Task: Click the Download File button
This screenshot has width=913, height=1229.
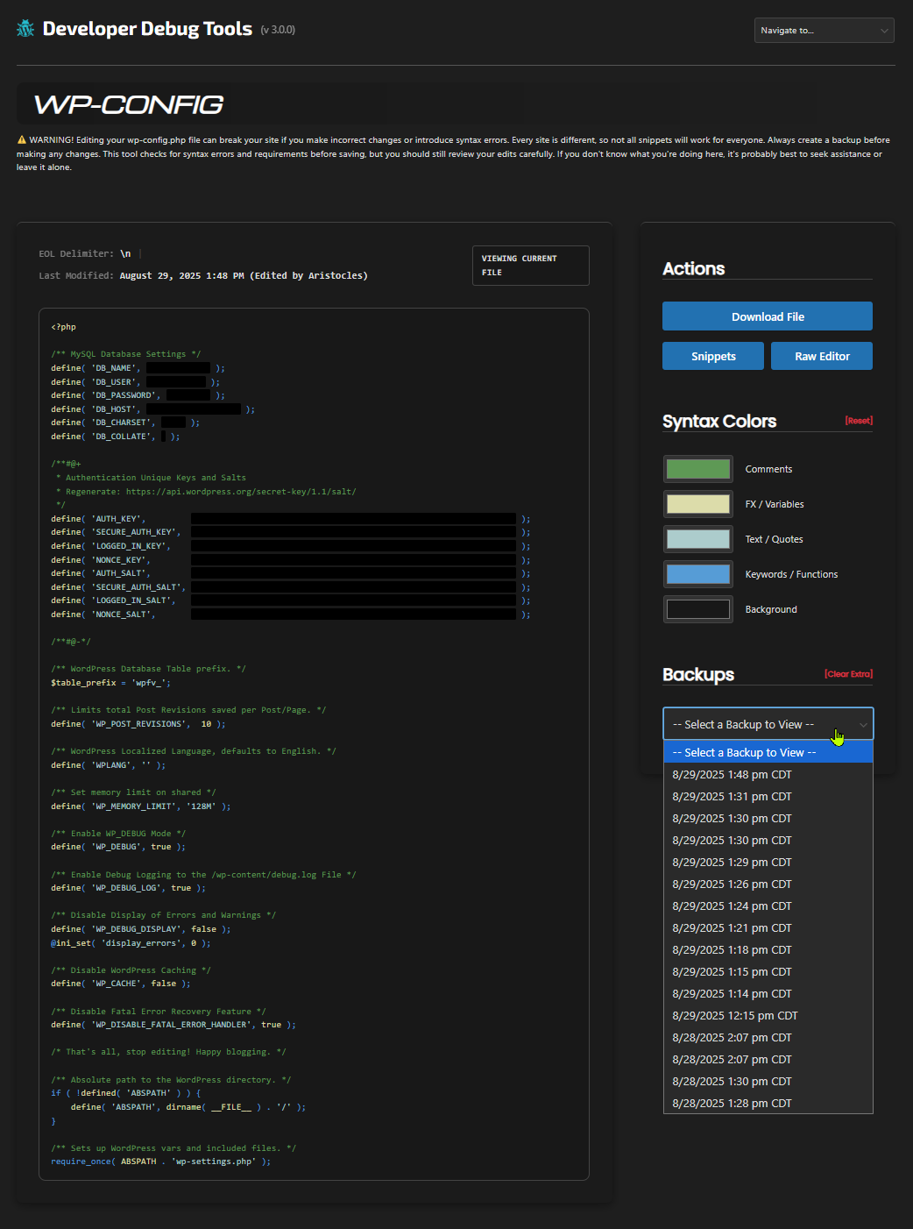Action: pos(767,316)
